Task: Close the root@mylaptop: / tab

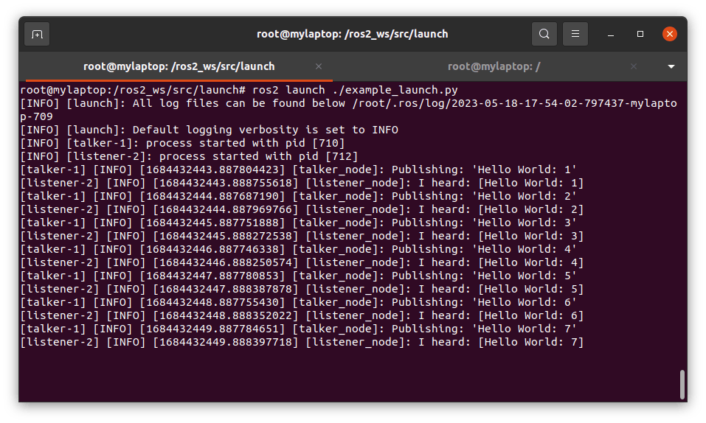Action: coord(634,66)
